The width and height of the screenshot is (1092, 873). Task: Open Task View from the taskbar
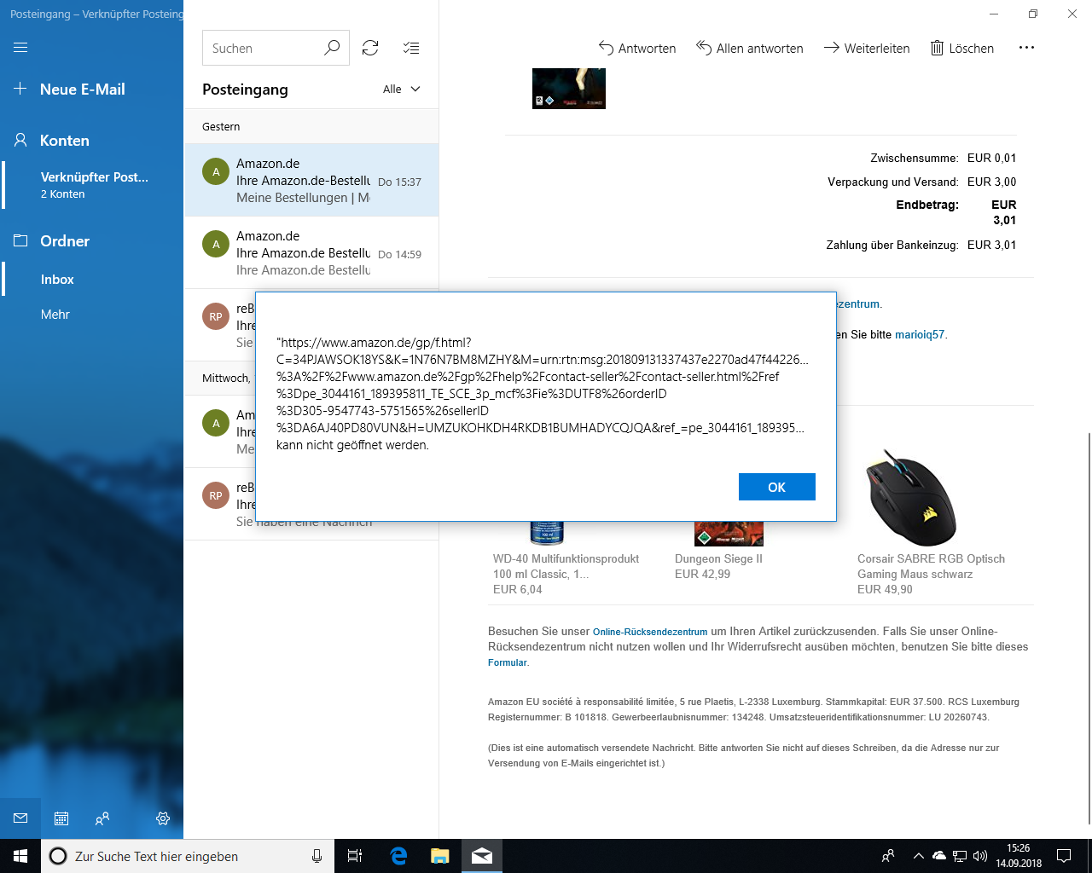click(355, 856)
